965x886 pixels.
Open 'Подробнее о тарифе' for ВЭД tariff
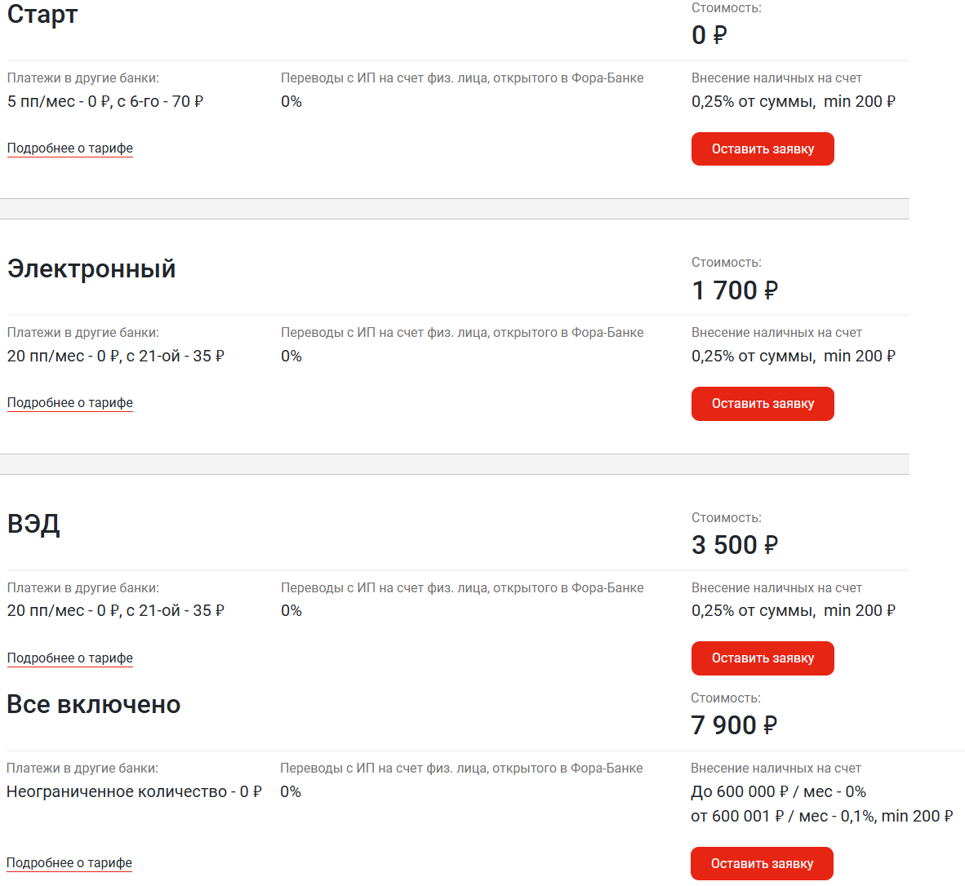coord(69,658)
